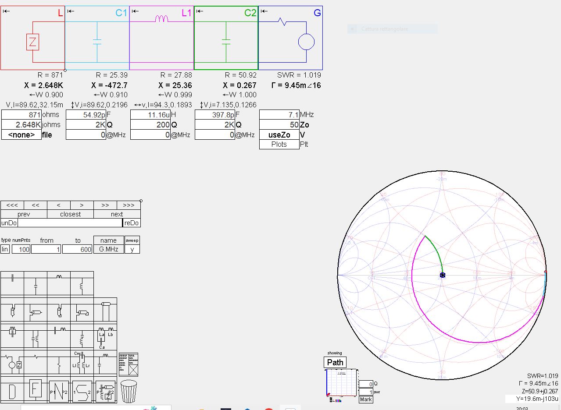Screen dimensions: 561x410
Task: Edit the sweep 'to' field showing 600
Action: point(77,249)
